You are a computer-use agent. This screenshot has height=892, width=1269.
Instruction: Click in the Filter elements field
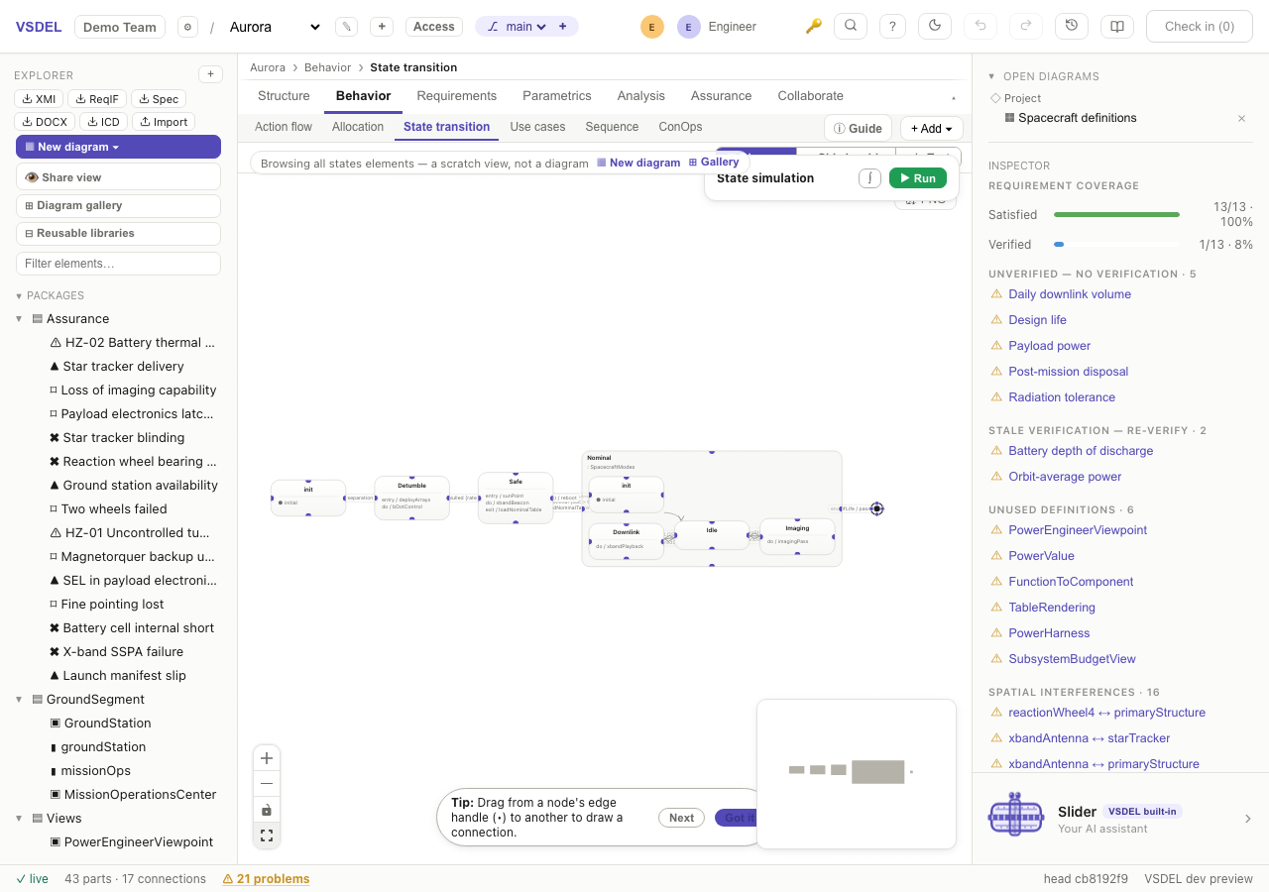(x=118, y=264)
